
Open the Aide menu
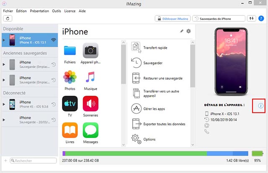point(82,11)
